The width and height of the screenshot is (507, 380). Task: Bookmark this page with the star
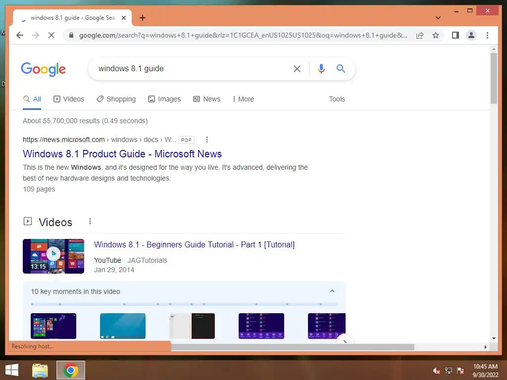[x=436, y=35]
